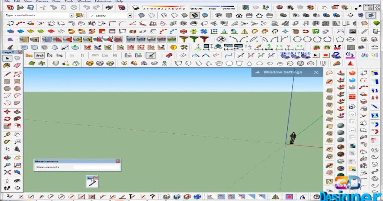
Task: Click the Redo arrow in toolbar
Action: tap(96, 7)
